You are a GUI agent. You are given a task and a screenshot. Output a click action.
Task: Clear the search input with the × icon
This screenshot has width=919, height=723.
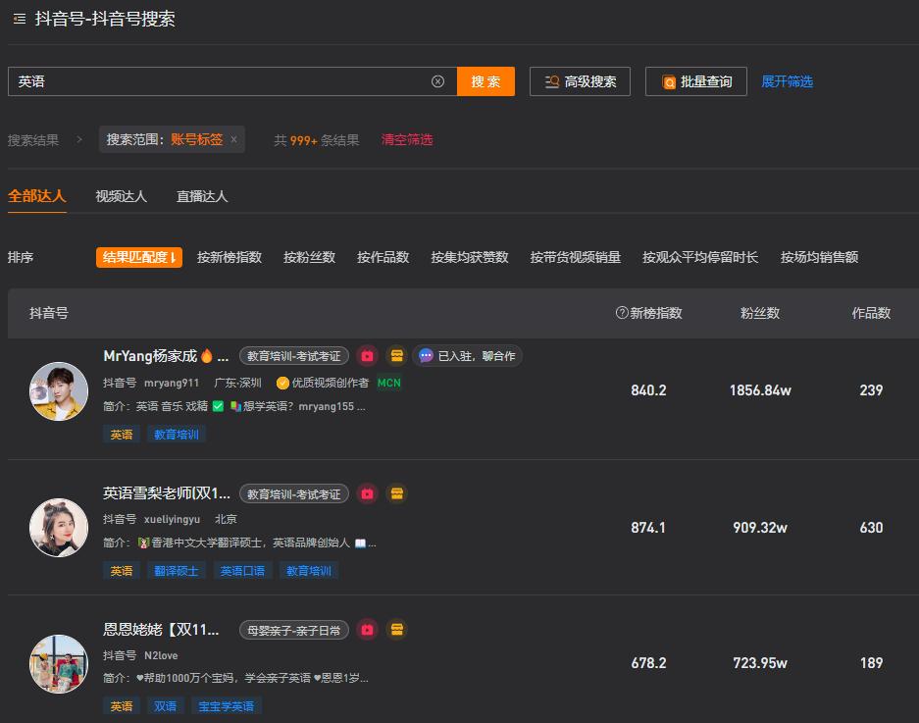437,81
